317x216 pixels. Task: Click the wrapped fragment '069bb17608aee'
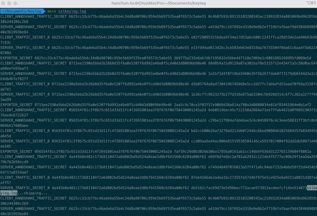click(x=14, y=126)
